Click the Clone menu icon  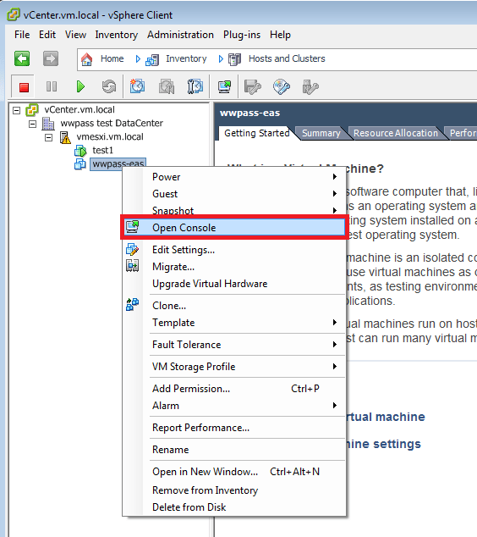click(x=132, y=304)
